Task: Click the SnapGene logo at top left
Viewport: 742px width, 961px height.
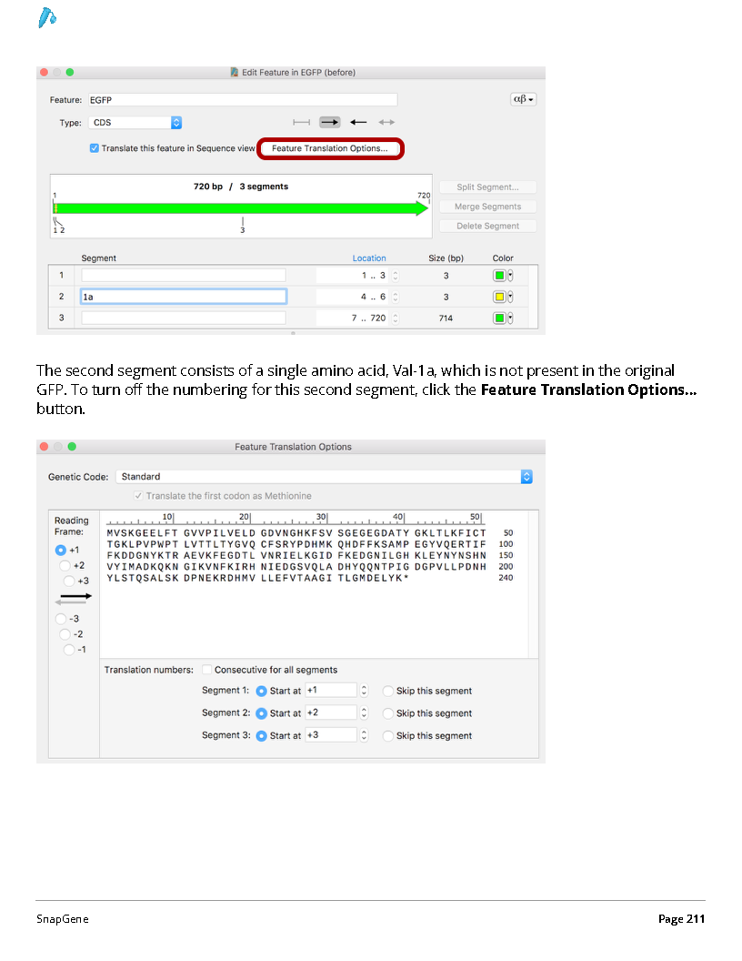Action: pyautogui.click(x=47, y=18)
